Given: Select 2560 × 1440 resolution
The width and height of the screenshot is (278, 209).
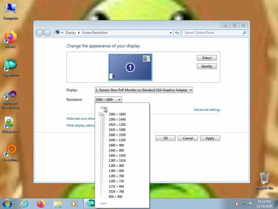Looking at the screenshot, I should coord(117,119).
